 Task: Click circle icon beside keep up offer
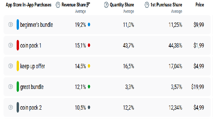click(11, 66)
